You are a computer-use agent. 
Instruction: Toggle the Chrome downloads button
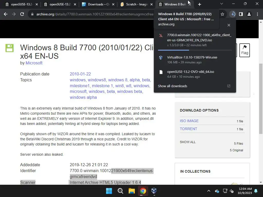click(x=233, y=14)
